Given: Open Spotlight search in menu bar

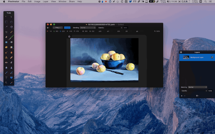Looking at the screenshot, I should (205, 2).
